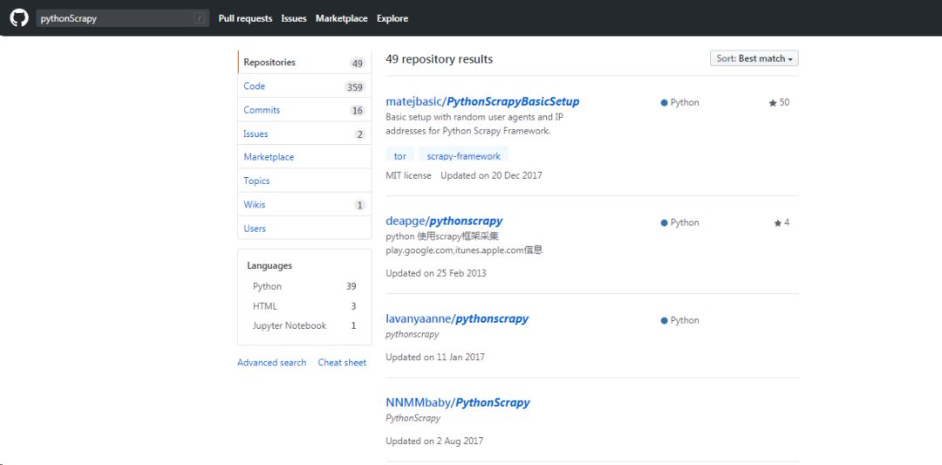Focus the search box containing pythonScrapy
Viewport: 942px width, 465px height.
pos(123,18)
